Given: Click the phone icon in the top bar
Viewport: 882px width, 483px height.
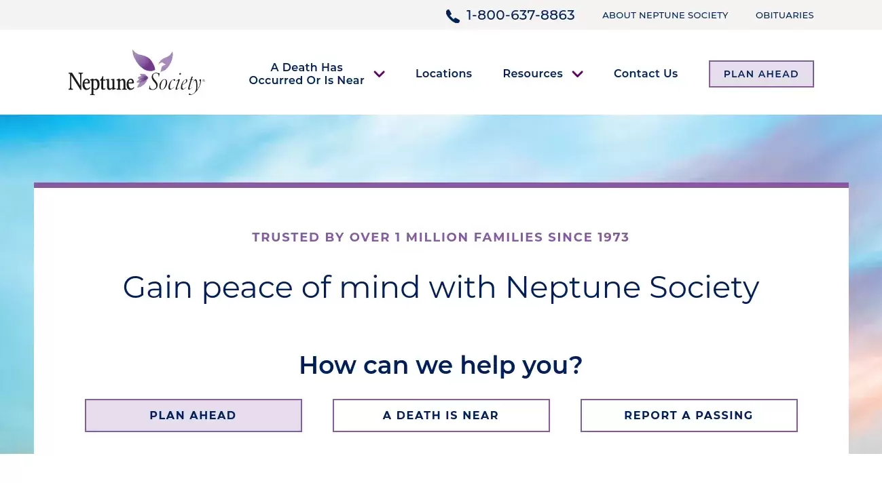Looking at the screenshot, I should 452,16.
